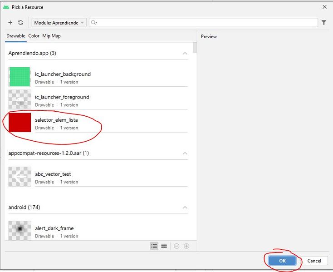Click the Android logo in title bar

(6, 7)
